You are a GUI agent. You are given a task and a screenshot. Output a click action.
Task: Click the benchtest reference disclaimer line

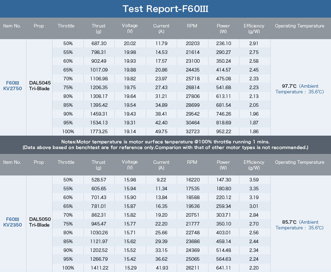pos(165,147)
